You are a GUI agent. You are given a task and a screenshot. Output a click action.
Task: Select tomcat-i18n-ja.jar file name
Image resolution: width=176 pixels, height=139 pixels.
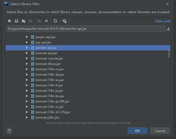pyautogui.click(x=49, y=90)
